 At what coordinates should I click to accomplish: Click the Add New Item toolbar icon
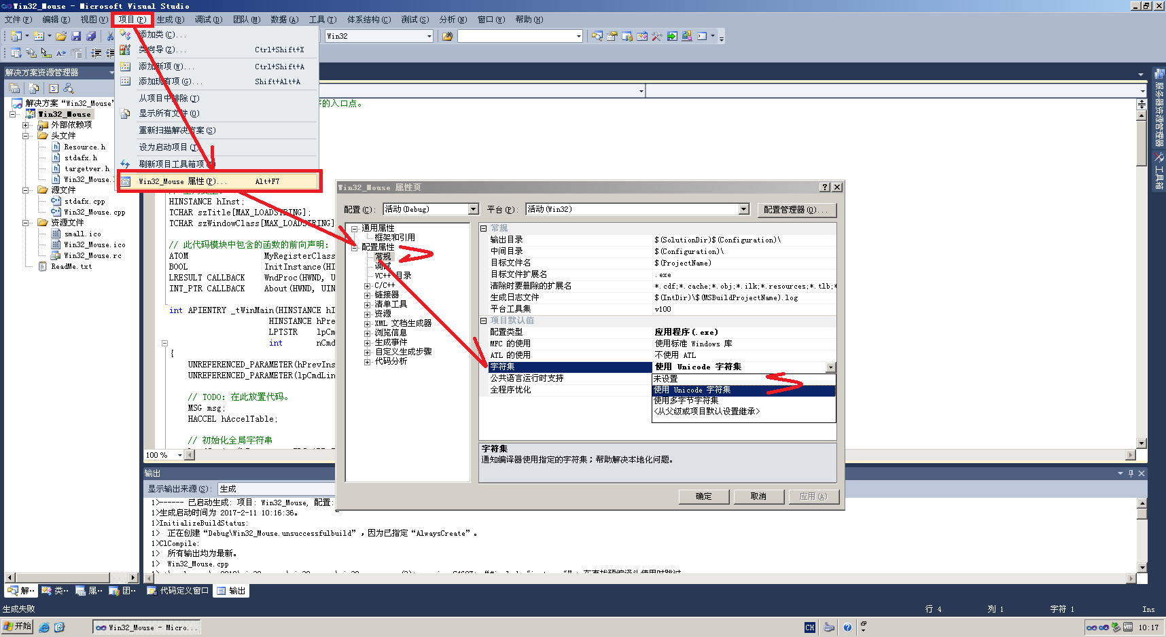point(39,36)
